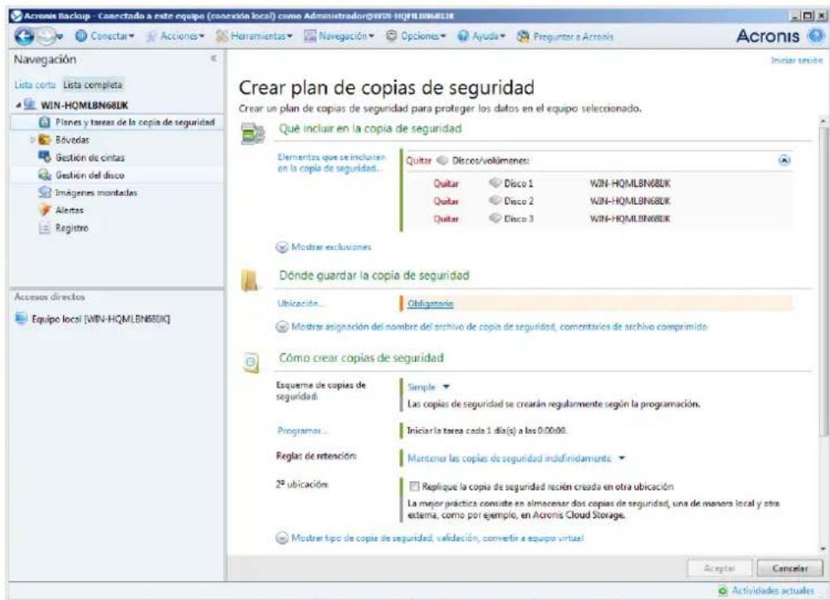Open the Acciones menu

(174, 37)
